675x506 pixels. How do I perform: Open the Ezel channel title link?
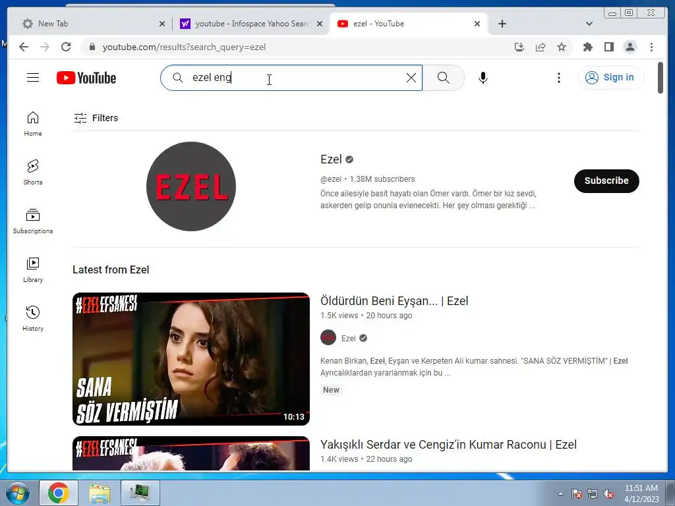(331, 159)
